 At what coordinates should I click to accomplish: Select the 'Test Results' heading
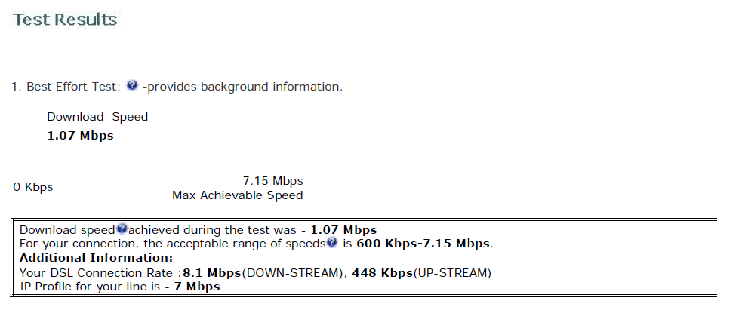65,20
